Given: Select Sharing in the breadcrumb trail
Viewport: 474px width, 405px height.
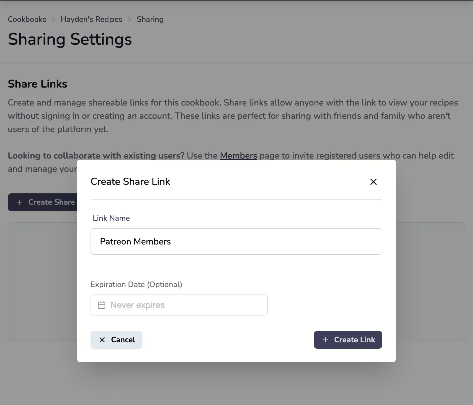Looking at the screenshot, I should point(150,19).
